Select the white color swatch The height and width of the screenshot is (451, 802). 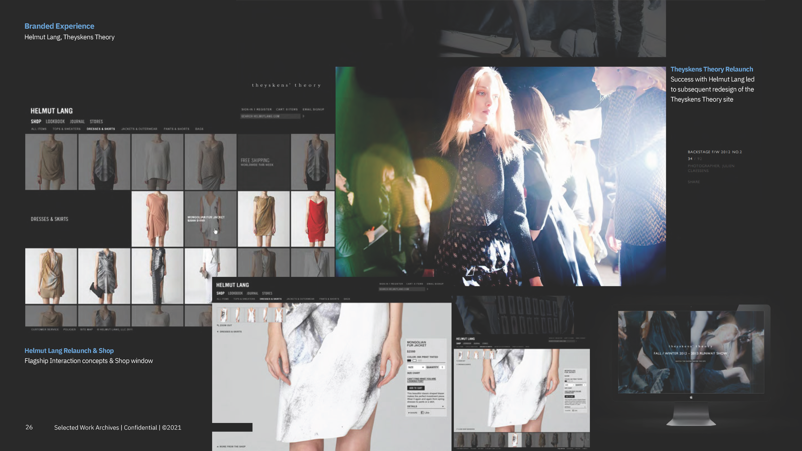pyautogui.click(x=414, y=361)
